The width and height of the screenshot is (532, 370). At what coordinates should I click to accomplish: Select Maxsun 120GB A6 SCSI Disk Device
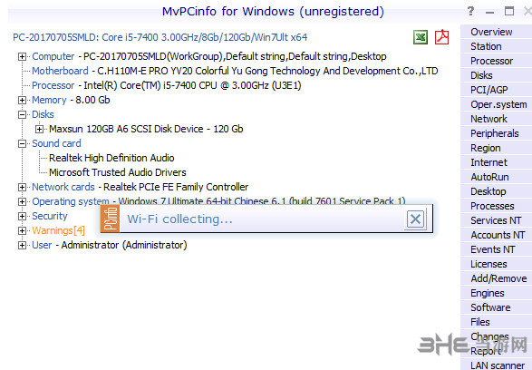click(x=146, y=129)
